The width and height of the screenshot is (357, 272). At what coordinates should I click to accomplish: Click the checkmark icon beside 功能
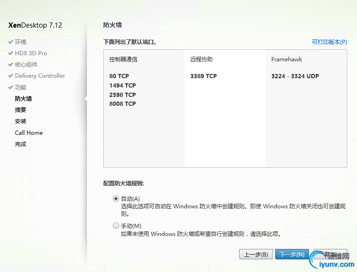pos(10,87)
